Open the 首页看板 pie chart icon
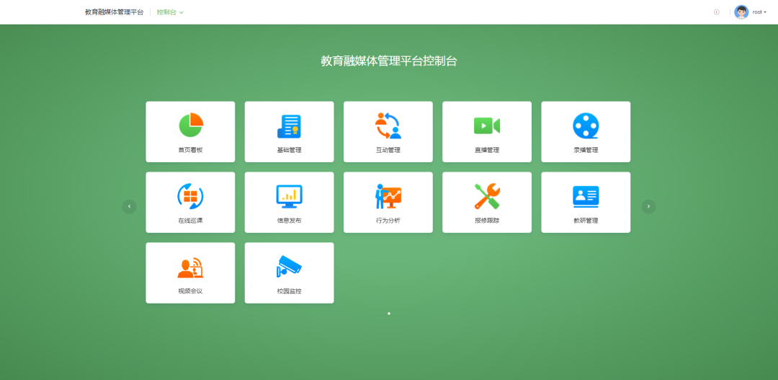The height and width of the screenshot is (380, 778). coord(191,125)
